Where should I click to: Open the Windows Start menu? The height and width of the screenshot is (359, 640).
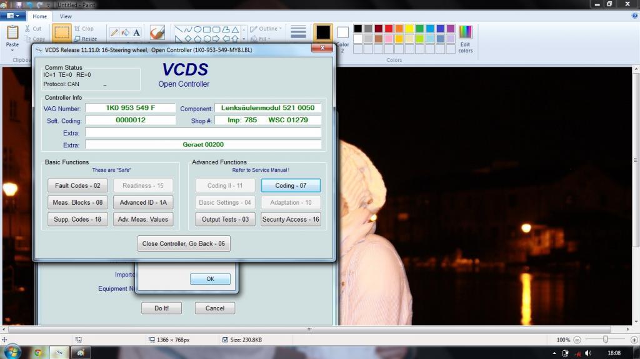[x=12, y=352]
